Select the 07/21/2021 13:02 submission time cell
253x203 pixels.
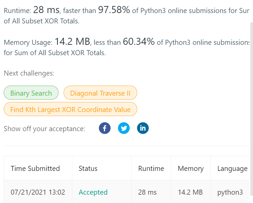point(38,192)
